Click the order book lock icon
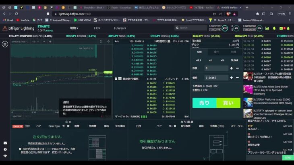 pos(116,78)
